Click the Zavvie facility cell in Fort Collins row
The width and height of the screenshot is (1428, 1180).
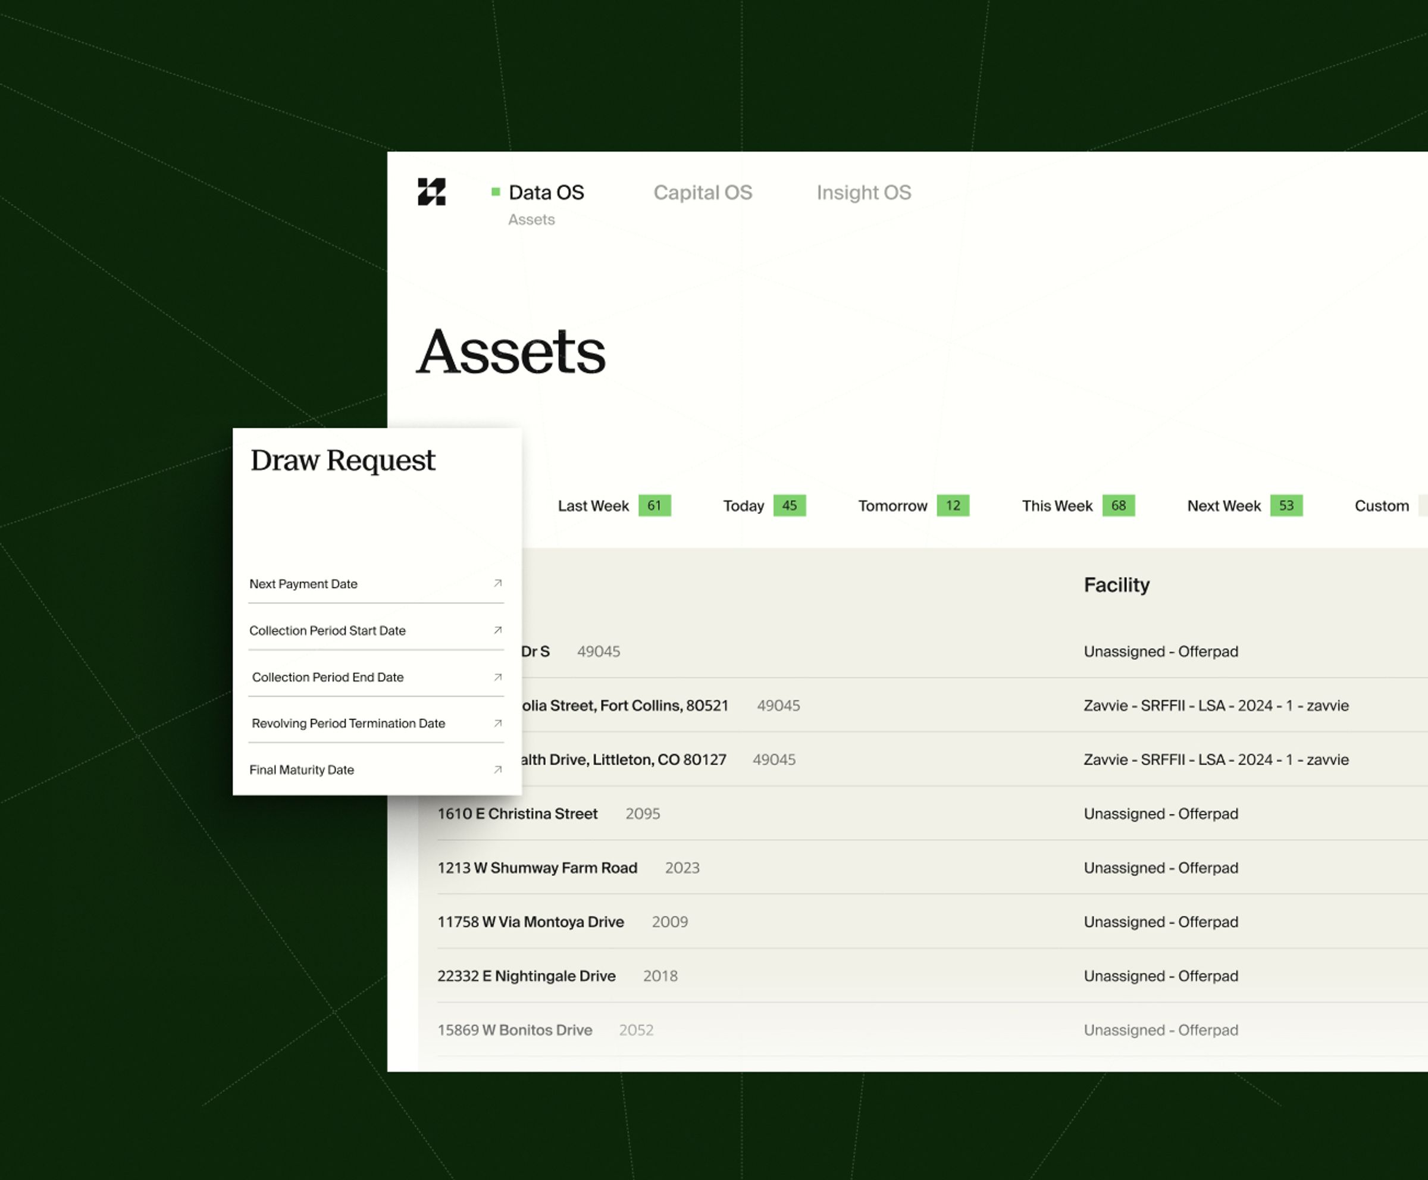[1216, 706]
